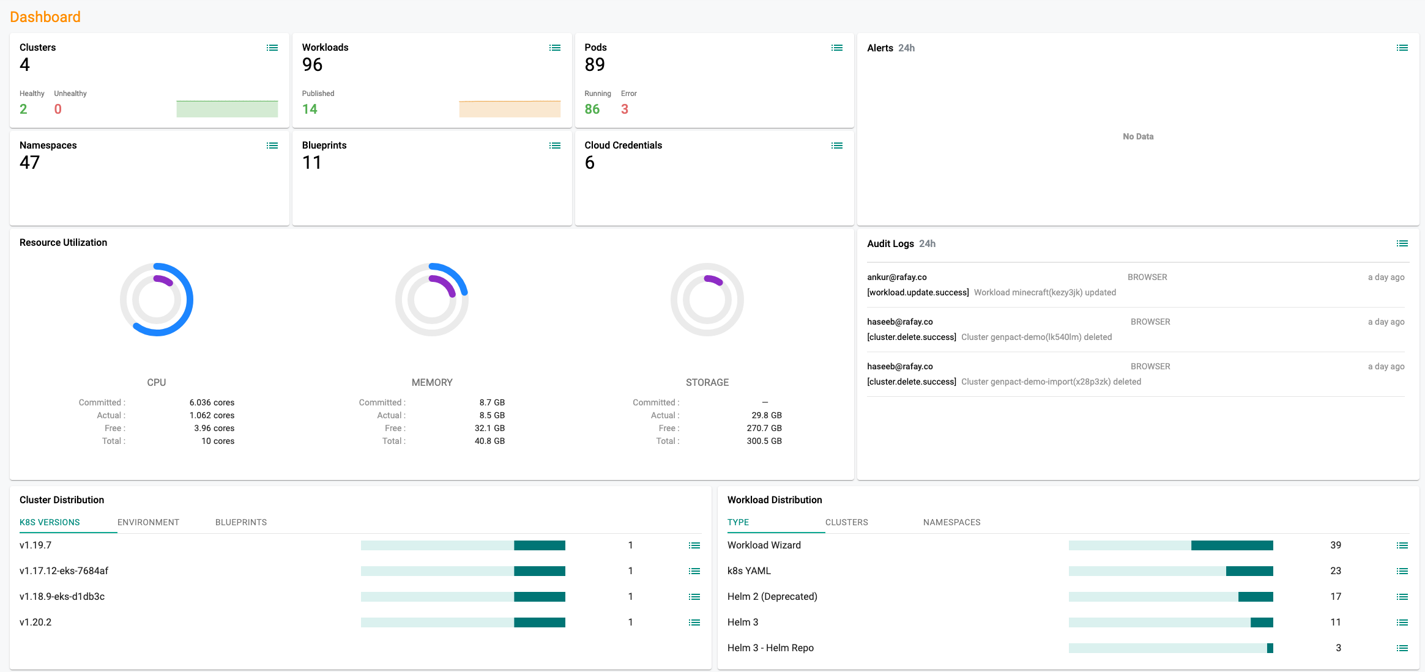Click the v1.19.7 distribution bar
This screenshot has height=672, width=1425.
click(463, 545)
